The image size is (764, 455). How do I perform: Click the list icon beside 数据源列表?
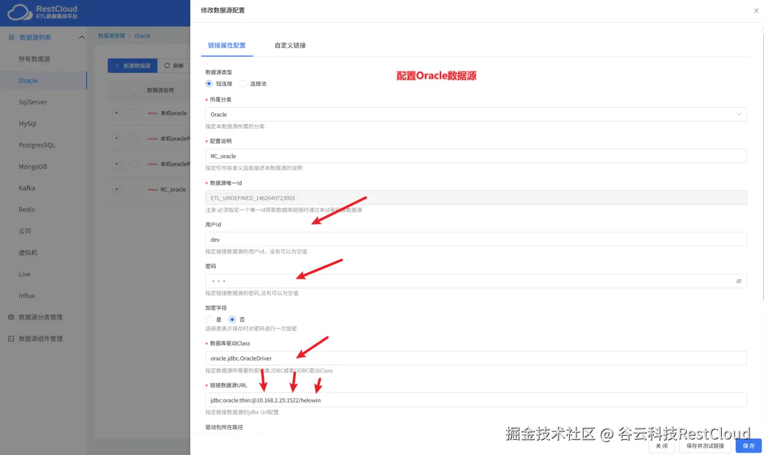[x=11, y=37]
